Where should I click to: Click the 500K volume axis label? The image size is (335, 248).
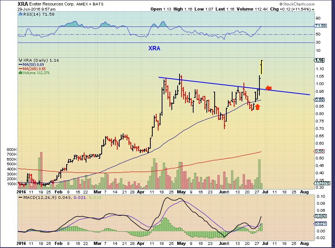(12, 164)
